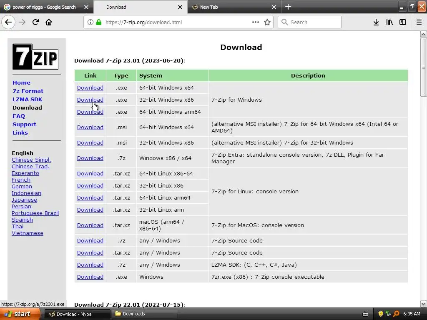This screenshot has height=320, width=427.
Task: Switch language to Chinese Trad.
Action: pyautogui.click(x=30, y=166)
